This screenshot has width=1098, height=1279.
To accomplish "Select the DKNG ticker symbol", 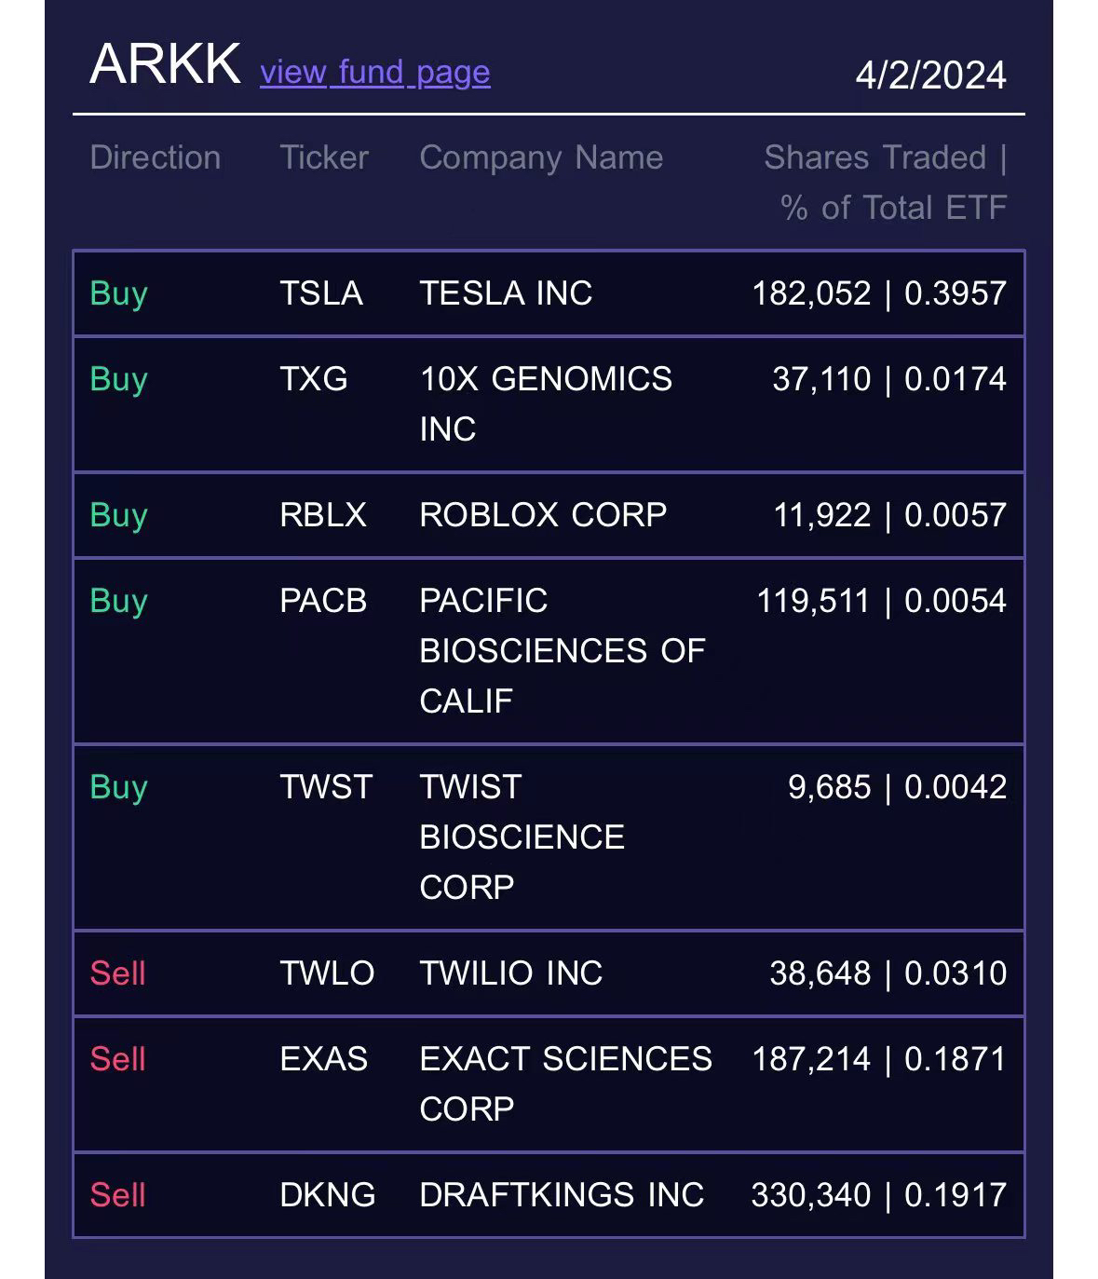I will pos(328,1195).
